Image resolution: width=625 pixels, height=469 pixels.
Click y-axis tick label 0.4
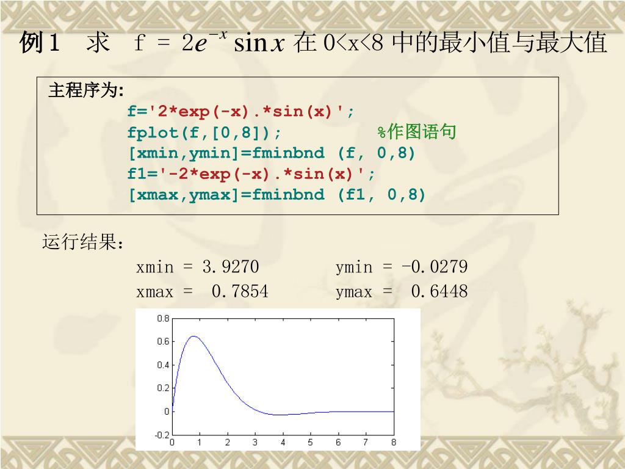[163, 365]
